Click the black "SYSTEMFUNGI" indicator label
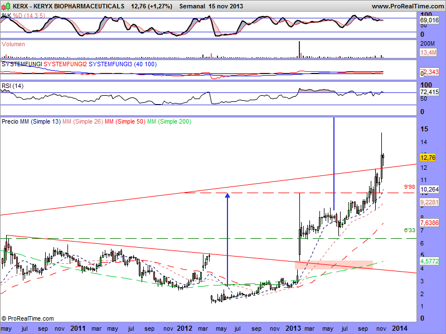Screen dimensions: 446x334 tap(22, 64)
